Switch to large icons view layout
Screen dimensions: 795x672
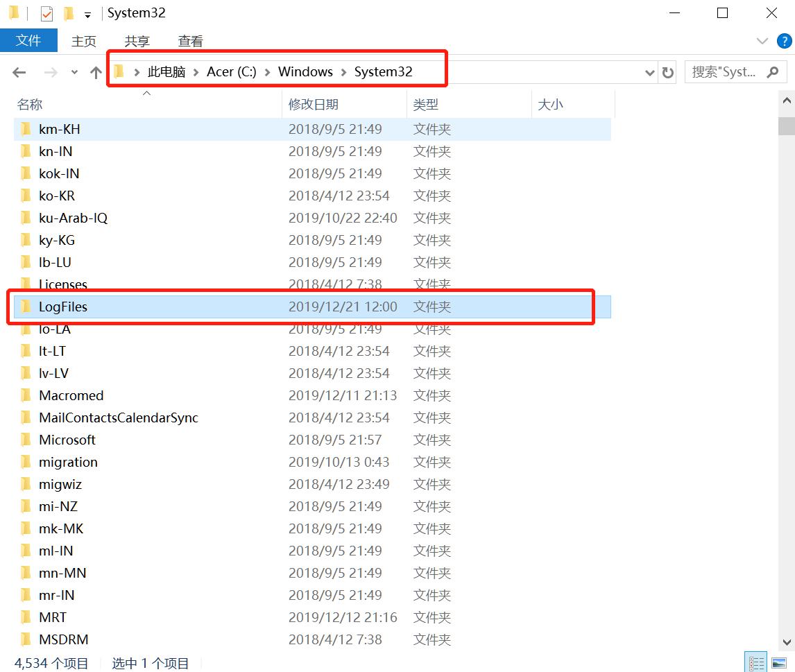coord(779,664)
